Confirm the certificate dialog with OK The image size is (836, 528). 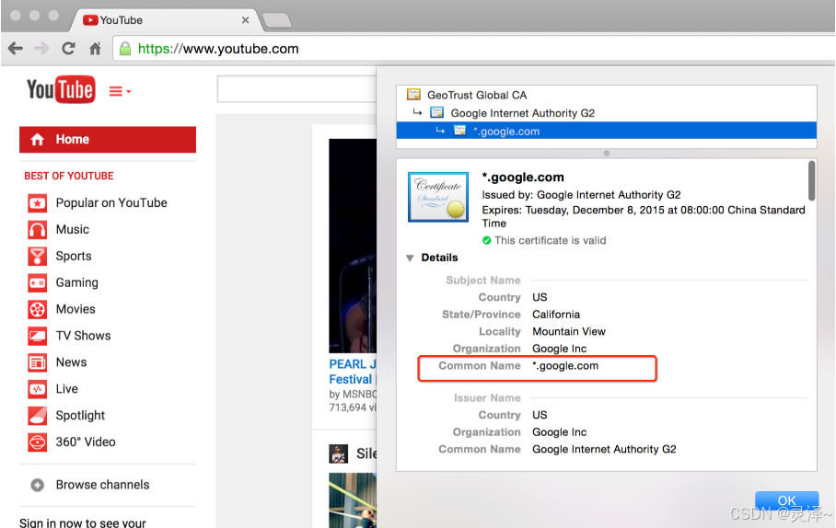tap(787, 500)
